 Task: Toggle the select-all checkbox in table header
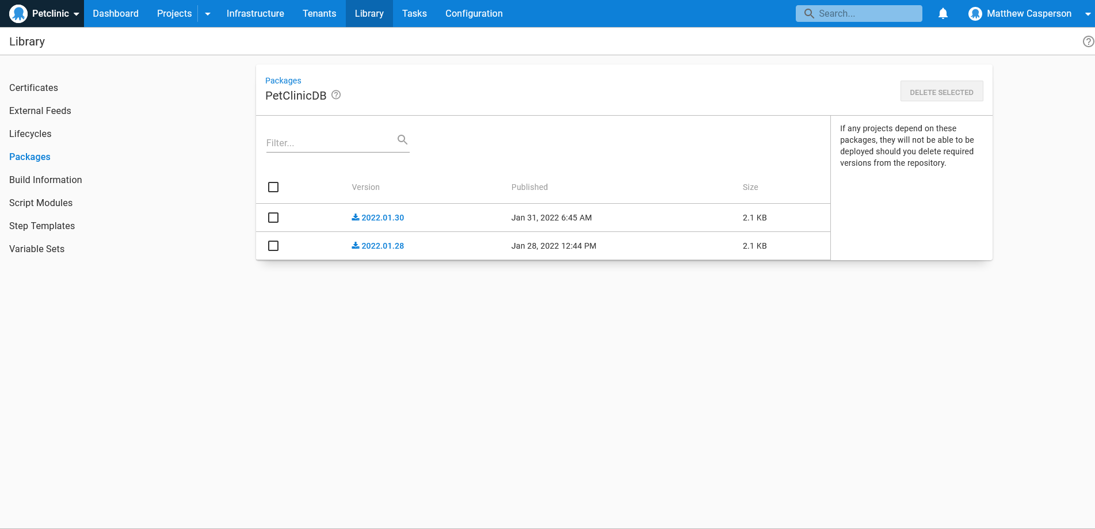(x=273, y=187)
